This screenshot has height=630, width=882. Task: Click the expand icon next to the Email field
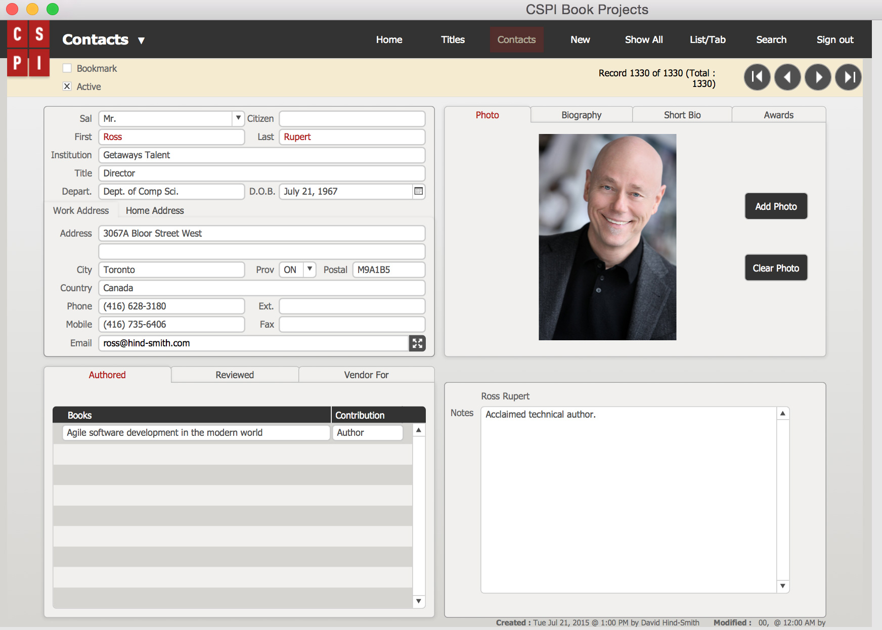tap(417, 343)
